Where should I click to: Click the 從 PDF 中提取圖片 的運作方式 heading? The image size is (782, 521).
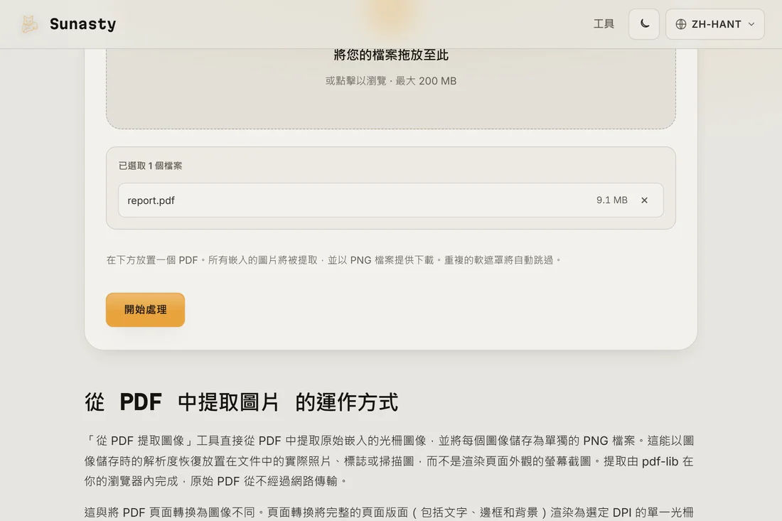242,402
